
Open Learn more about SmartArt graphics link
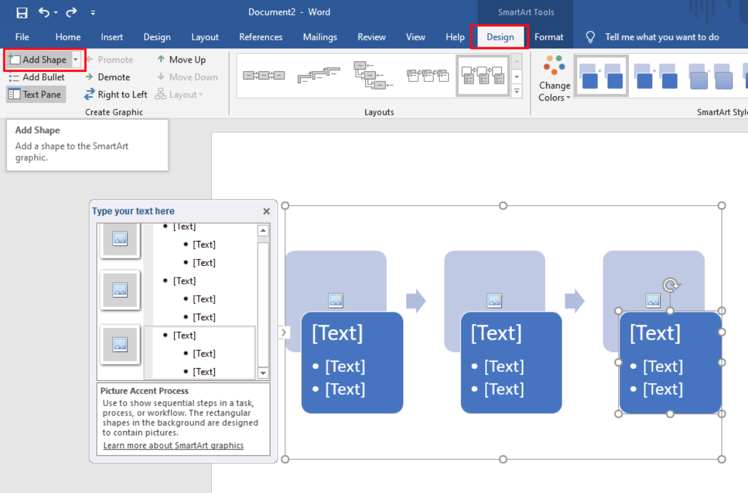click(x=173, y=445)
